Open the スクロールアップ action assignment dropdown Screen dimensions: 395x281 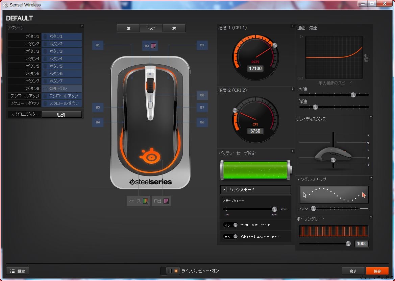point(62,96)
